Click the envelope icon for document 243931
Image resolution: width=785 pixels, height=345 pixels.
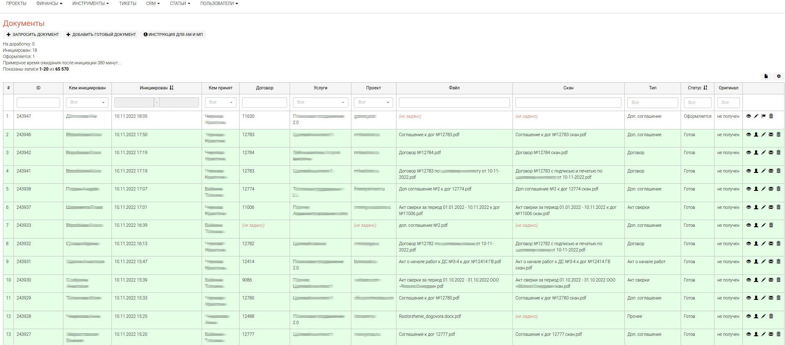(x=771, y=262)
